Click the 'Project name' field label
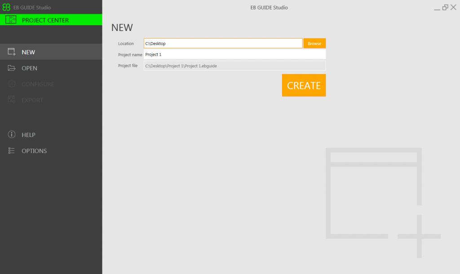The width and height of the screenshot is (460, 274). click(130, 54)
